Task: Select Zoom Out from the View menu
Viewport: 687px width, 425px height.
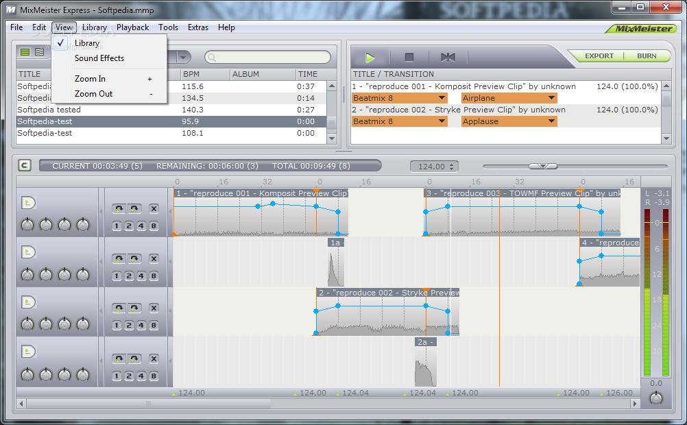Action: click(x=108, y=94)
